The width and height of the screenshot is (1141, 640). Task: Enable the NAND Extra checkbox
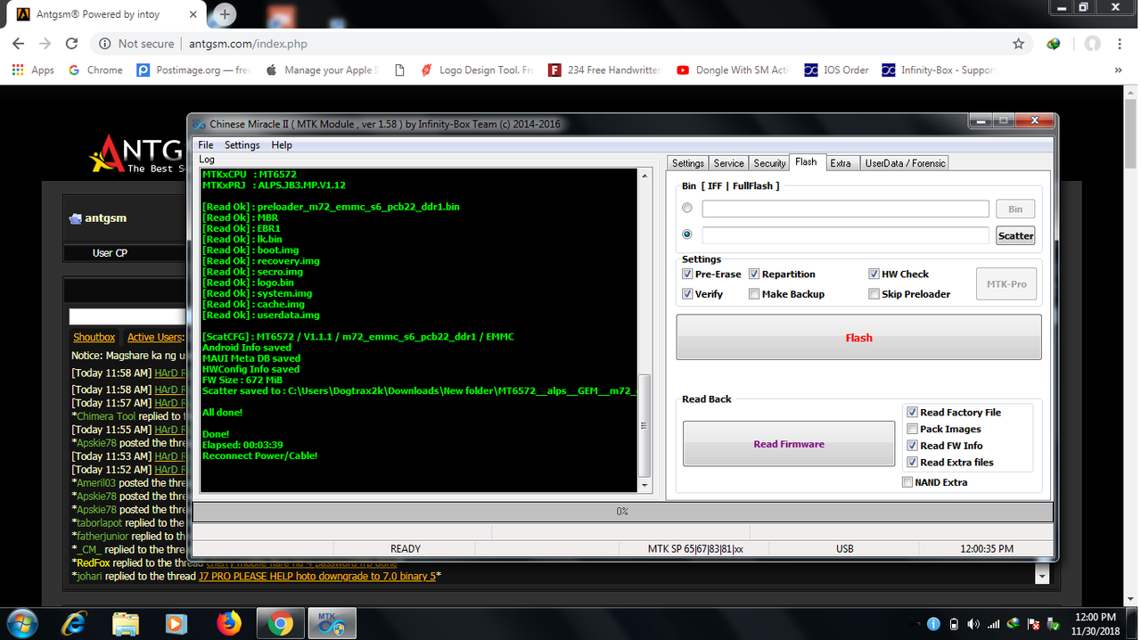pos(907,482)
